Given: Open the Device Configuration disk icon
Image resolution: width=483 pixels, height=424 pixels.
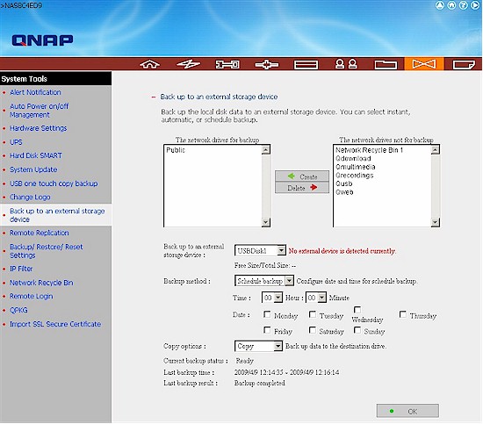Looking at the screenshot, I should pyautogui.click(x=306, y=65).
